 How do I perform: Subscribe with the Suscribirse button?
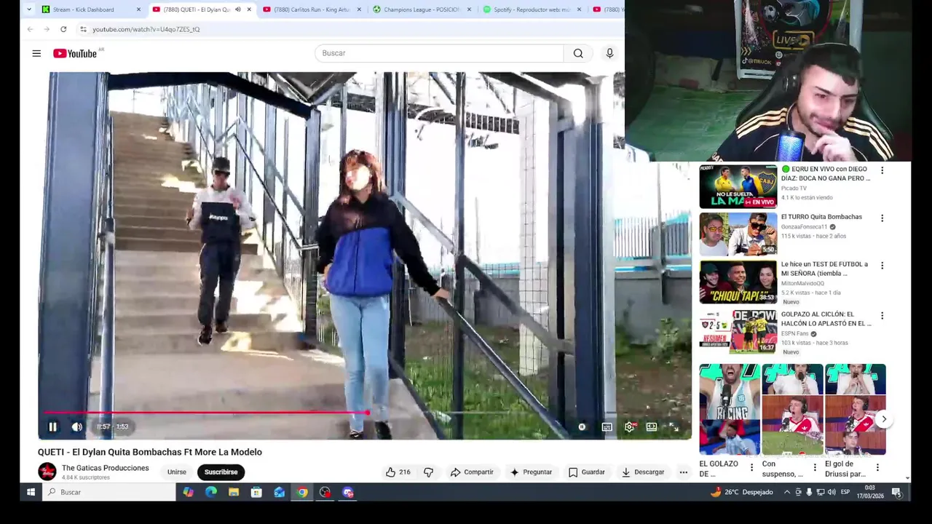[x=221, y=472]
